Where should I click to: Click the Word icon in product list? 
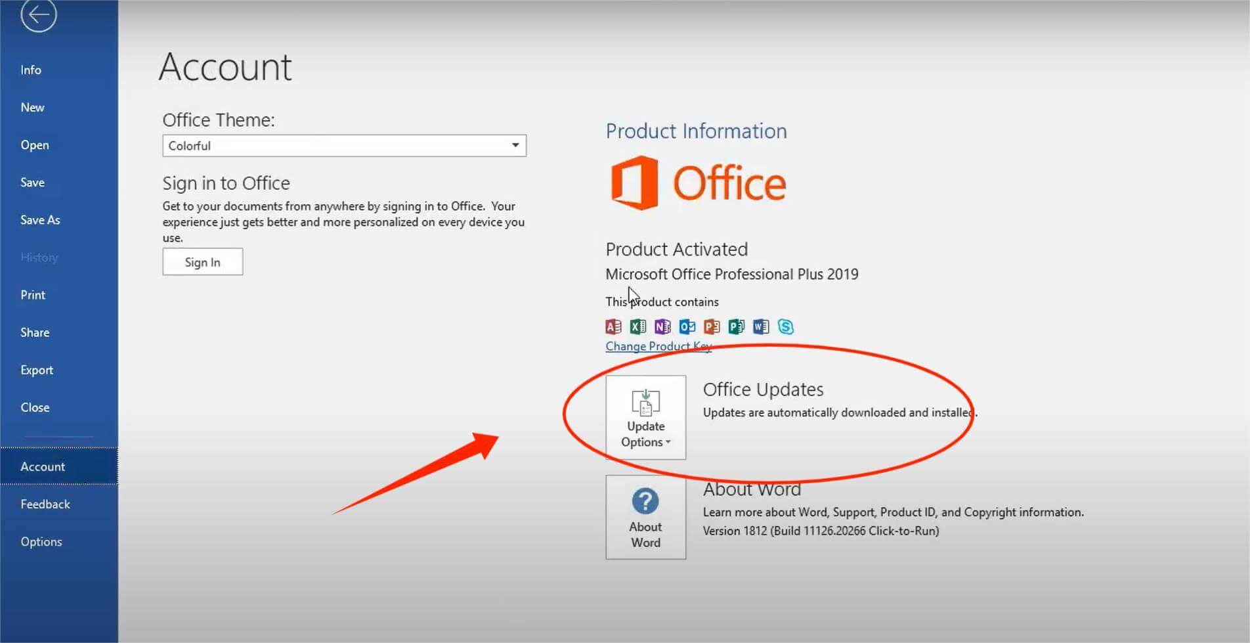[x=761, y=326]
